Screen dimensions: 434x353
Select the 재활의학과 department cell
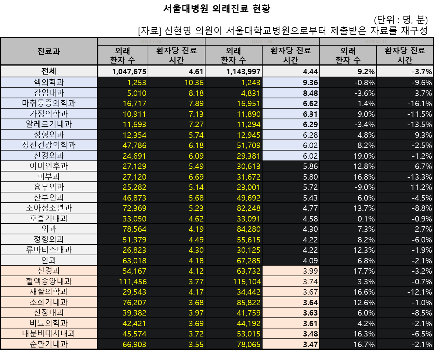[49, 292]
